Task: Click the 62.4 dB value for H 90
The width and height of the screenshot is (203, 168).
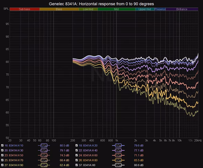Action: [x=64, y=165]
